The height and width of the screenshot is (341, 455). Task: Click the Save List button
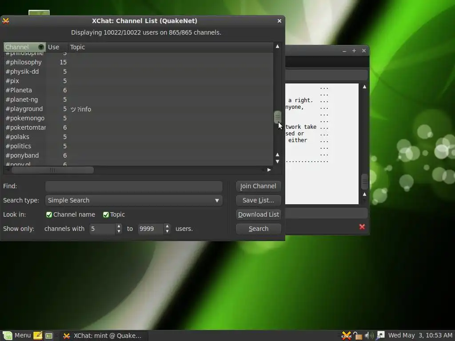pyautogui.click(x=258, y=200)
